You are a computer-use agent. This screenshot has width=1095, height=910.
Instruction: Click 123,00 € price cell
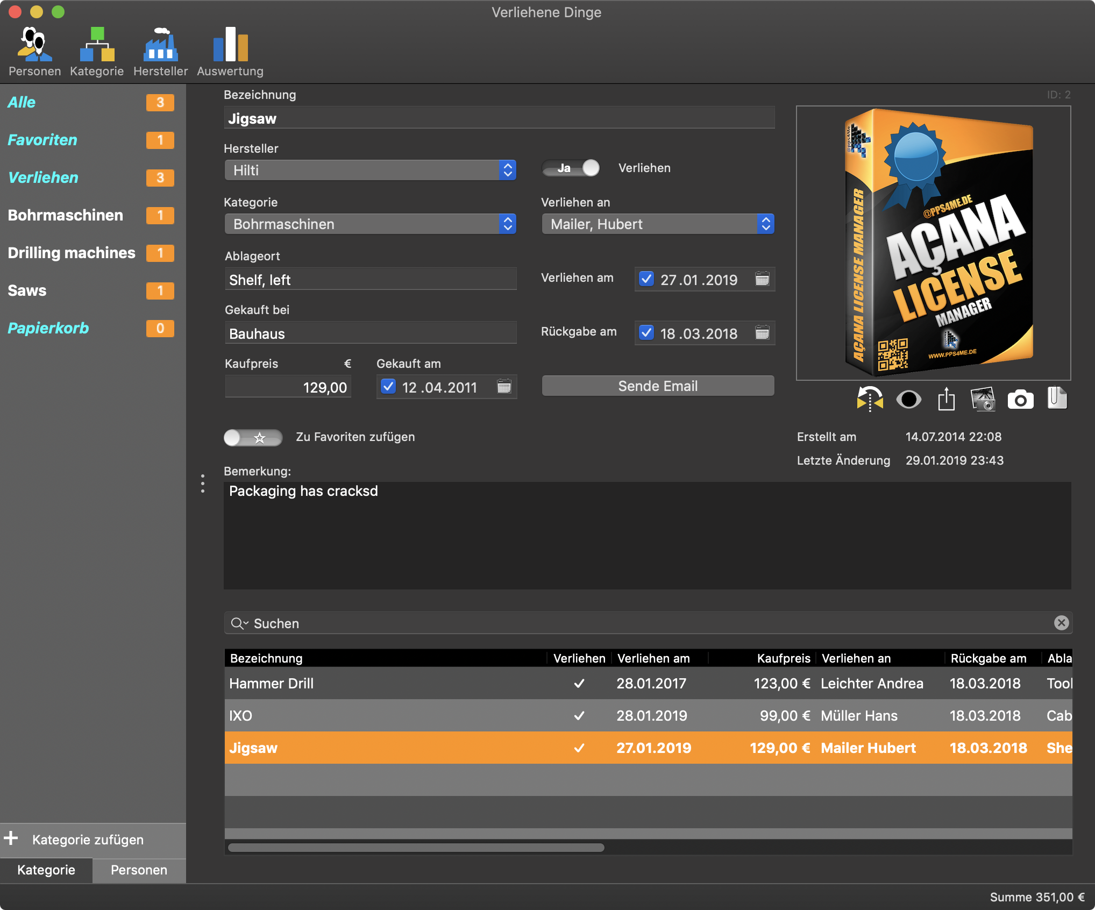coord(782,684)
